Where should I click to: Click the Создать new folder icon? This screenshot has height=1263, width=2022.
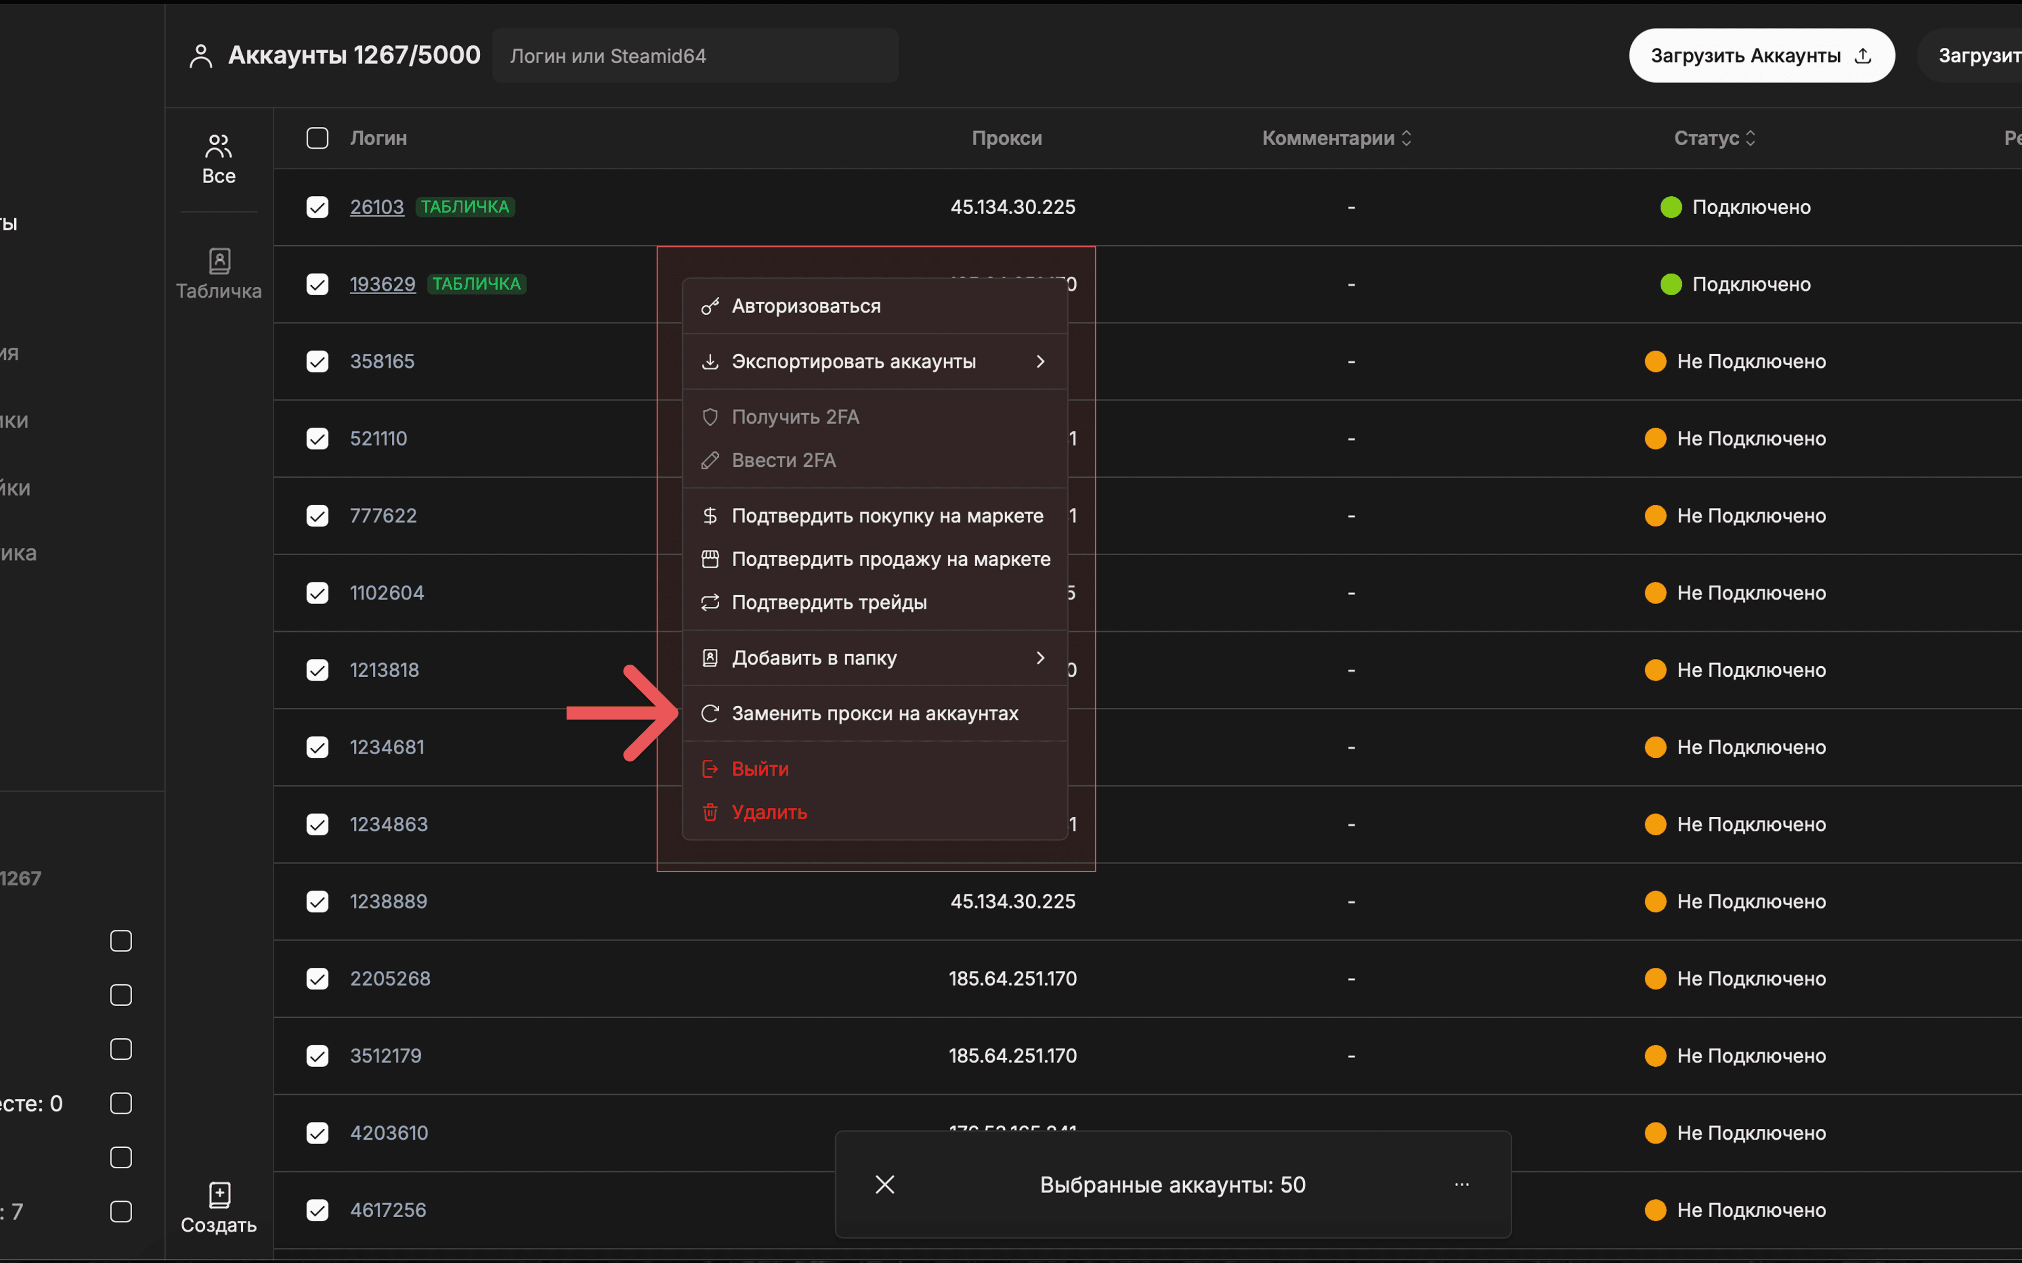click(218, 1195)
